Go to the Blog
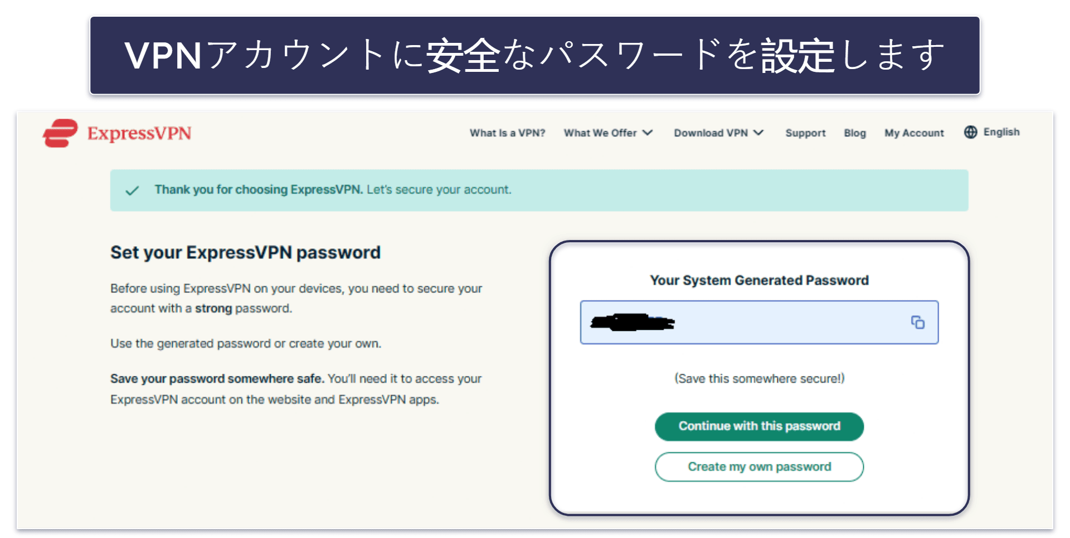Viewport: 1070px width, 538px height. point(855,133)
